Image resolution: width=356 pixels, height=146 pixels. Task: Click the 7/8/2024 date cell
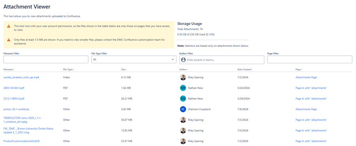tap(243, 109)
